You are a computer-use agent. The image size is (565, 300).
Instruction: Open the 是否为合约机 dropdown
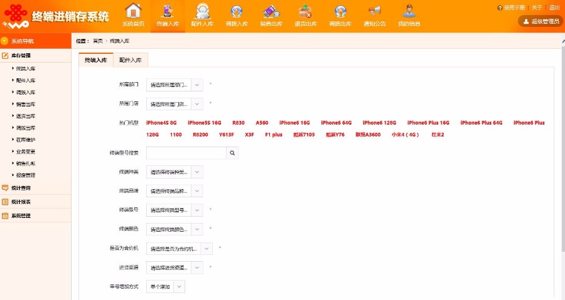click(x=179, y=249)
